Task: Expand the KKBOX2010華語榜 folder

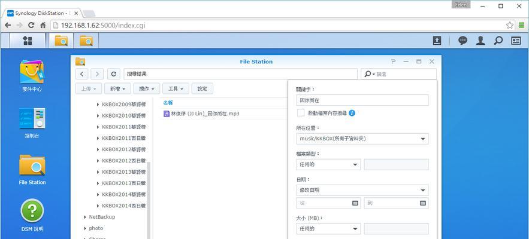Action: 98,116
